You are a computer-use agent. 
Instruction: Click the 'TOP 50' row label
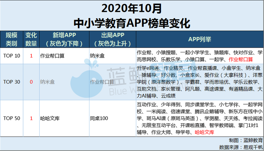pyautogui.click(x=12, y=118)
